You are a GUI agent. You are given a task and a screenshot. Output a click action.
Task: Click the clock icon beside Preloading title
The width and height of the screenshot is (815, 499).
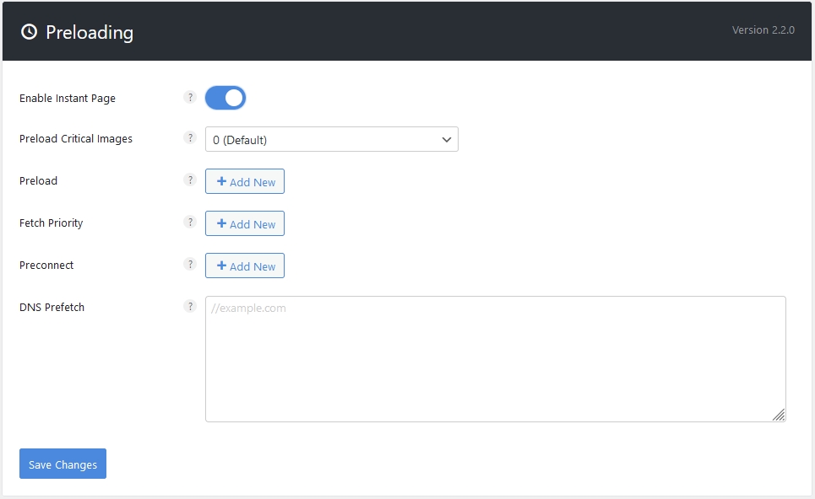pyautogui.click(x=30, y=32)
